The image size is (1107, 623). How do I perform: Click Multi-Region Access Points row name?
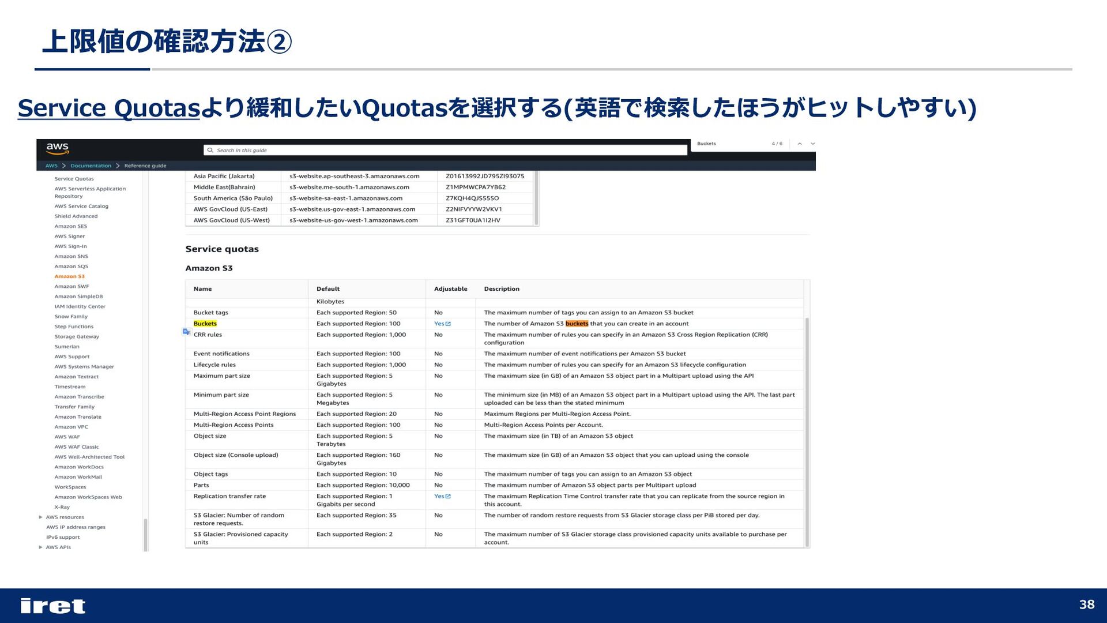234,425
